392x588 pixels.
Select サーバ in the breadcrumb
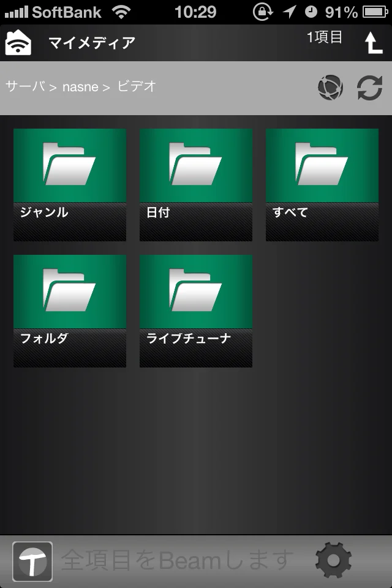26,86
